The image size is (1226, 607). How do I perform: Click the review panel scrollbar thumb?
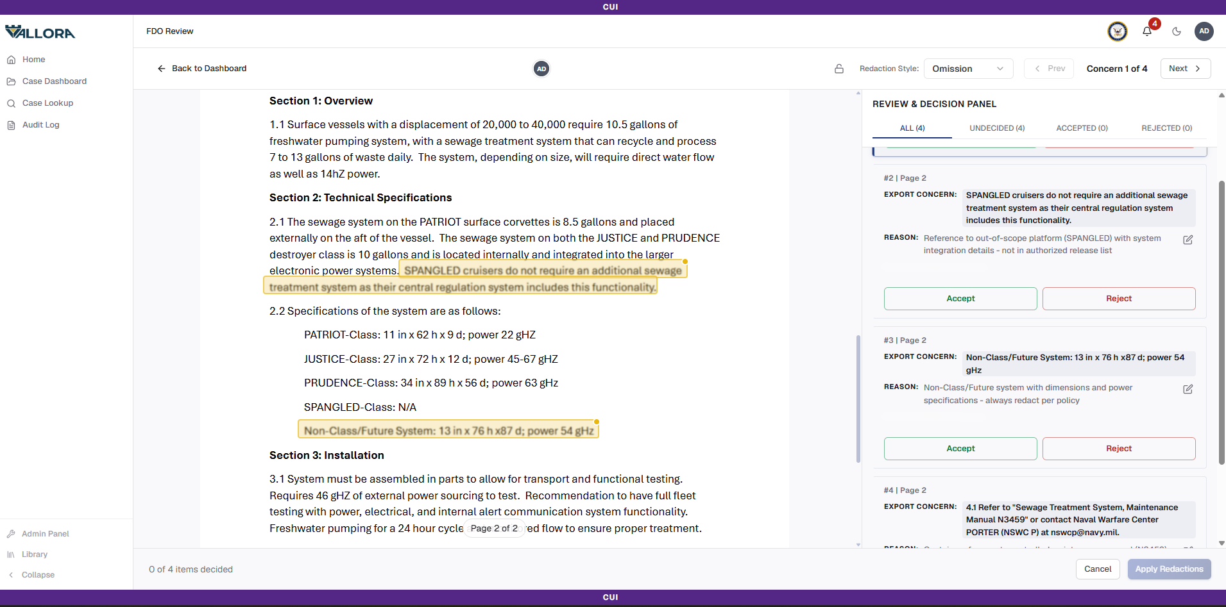pos(1222,322)
